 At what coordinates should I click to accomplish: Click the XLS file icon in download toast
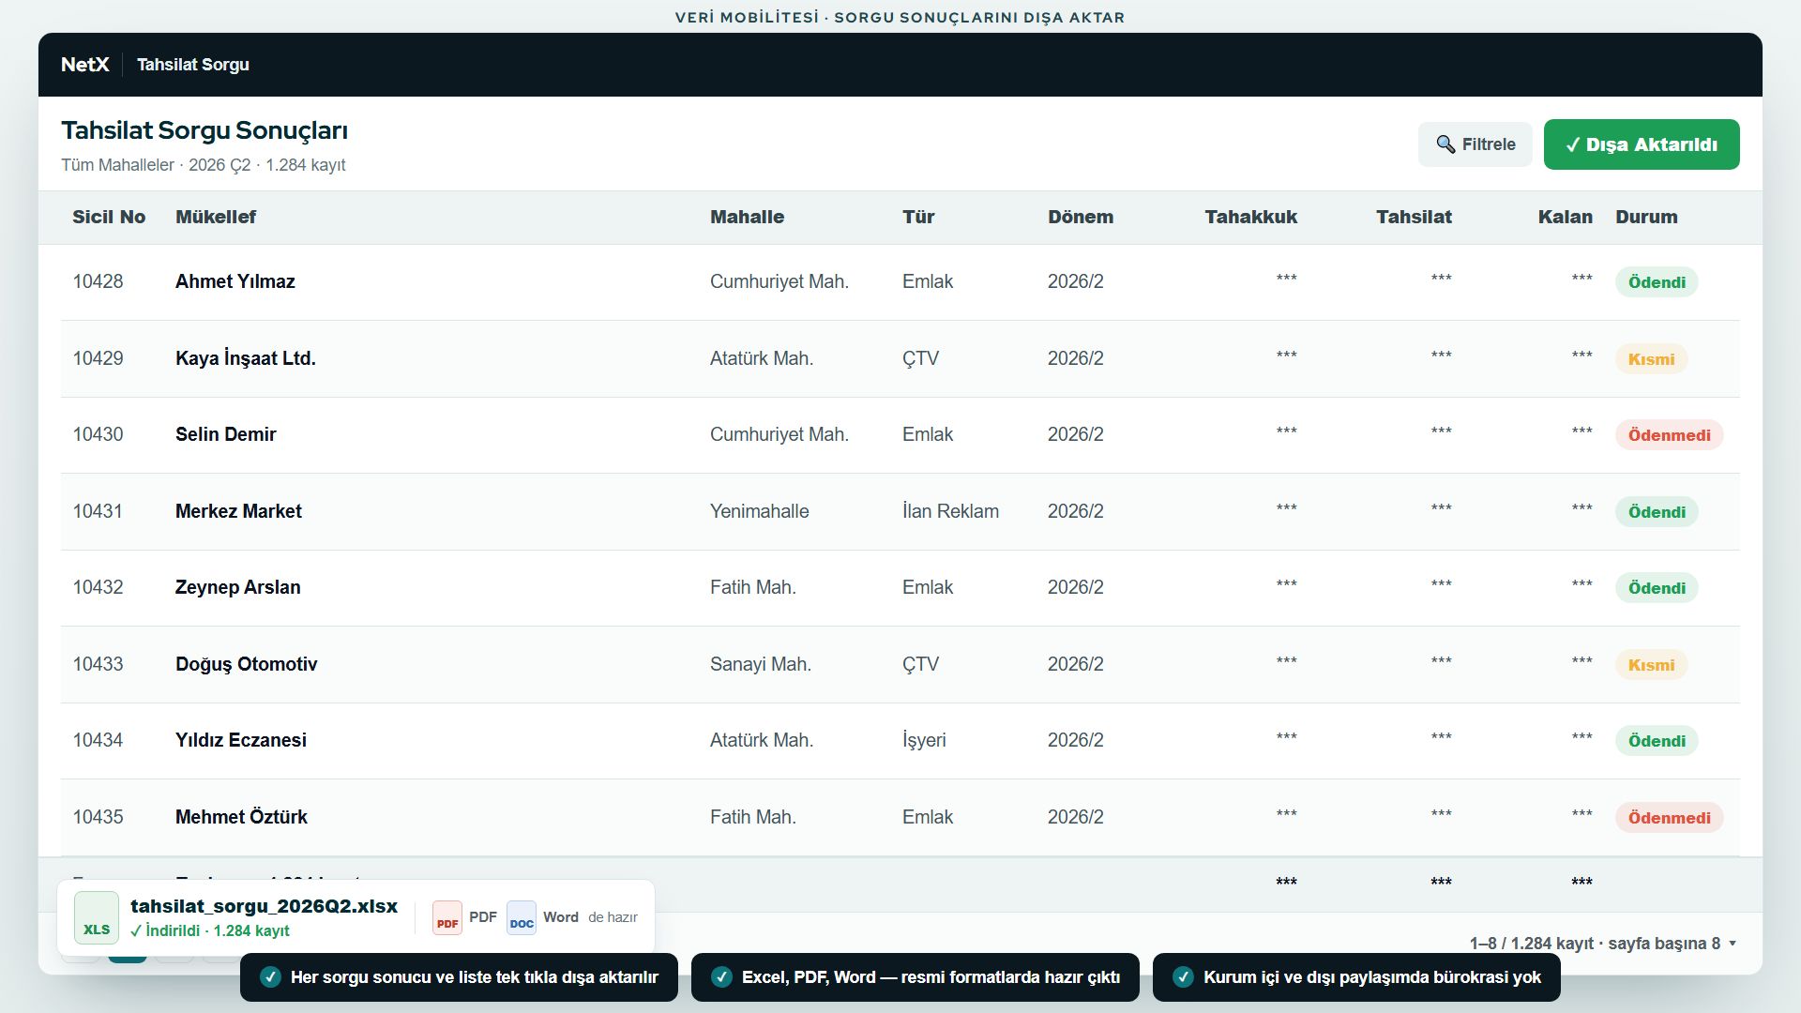[x=97, y=917]
